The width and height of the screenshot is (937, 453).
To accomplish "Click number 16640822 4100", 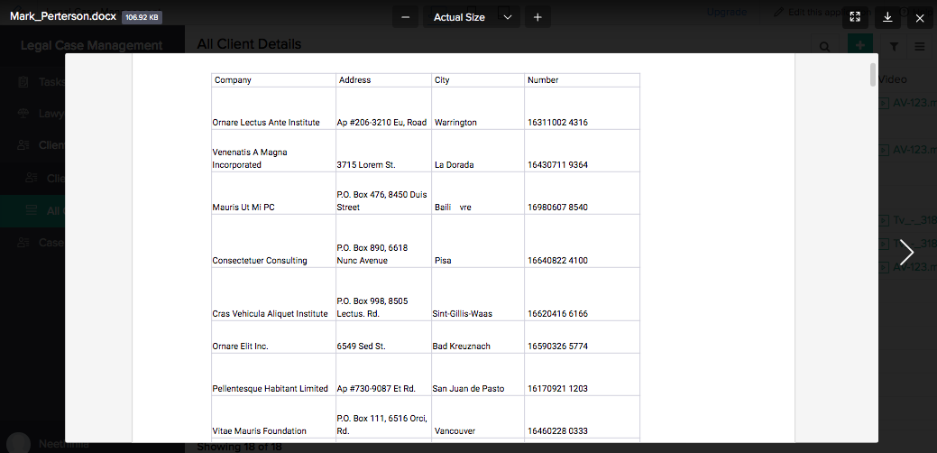I will tap(557, 261).
